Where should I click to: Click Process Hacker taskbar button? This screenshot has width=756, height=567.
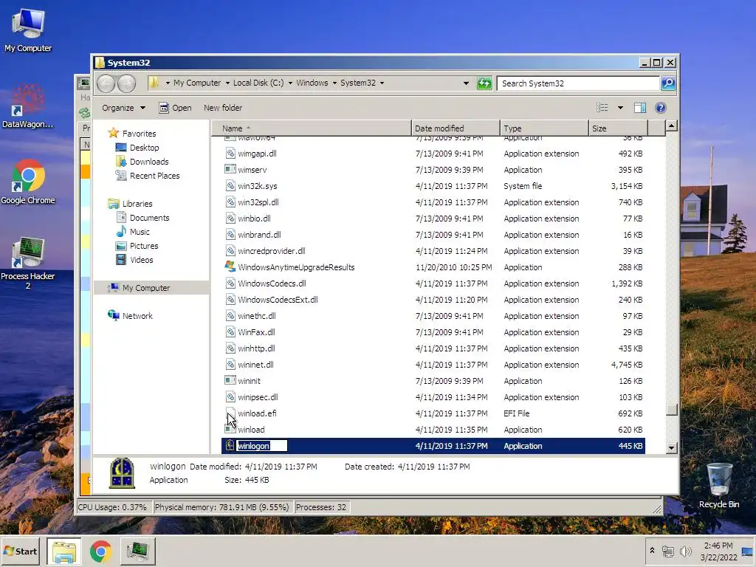(x=137, y=551)
